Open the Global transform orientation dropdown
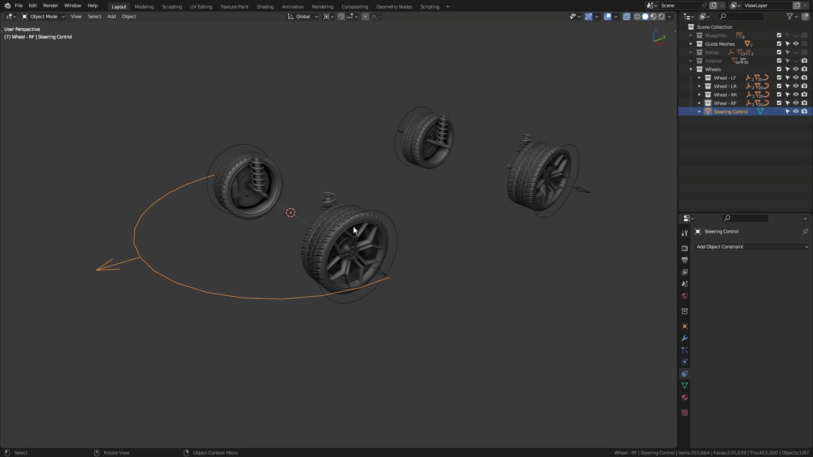The width and height of the screenshot is (813, 457). [302, 17]
